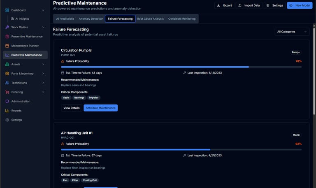Open the All Categories dropdown

292,32
